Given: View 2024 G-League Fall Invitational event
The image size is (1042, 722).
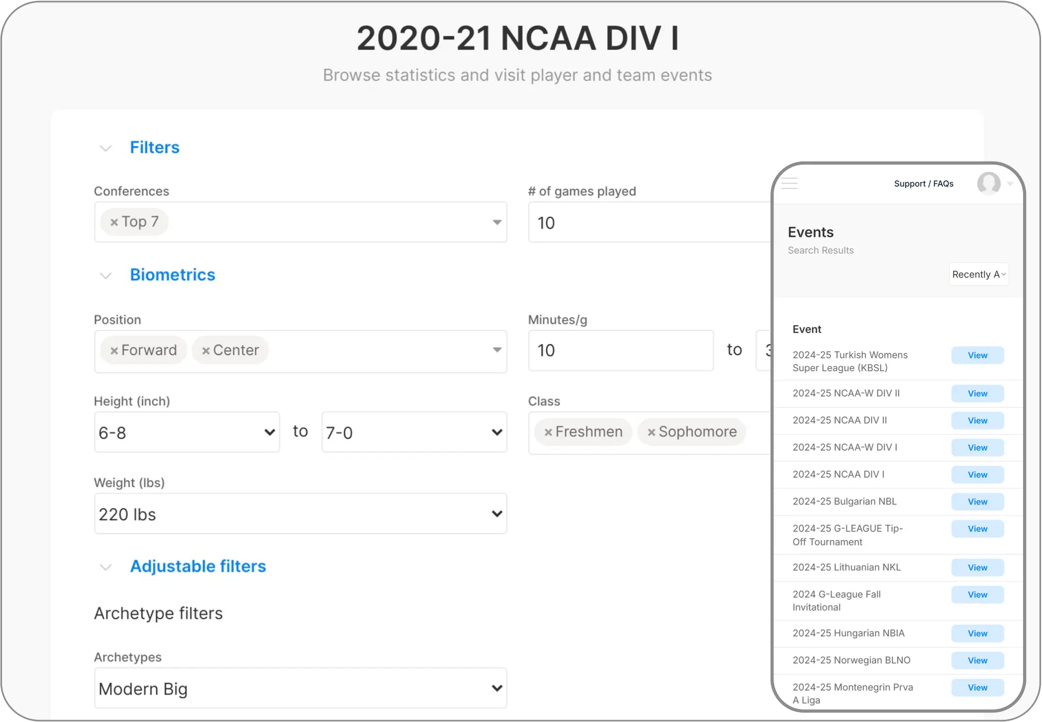Looking at the screenshot, I should coord(978,595).
